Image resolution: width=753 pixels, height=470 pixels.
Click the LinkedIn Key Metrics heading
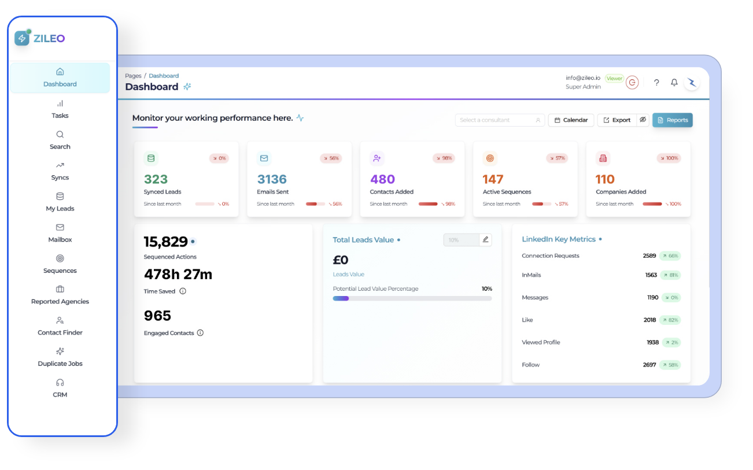click(x=559, y=239)
